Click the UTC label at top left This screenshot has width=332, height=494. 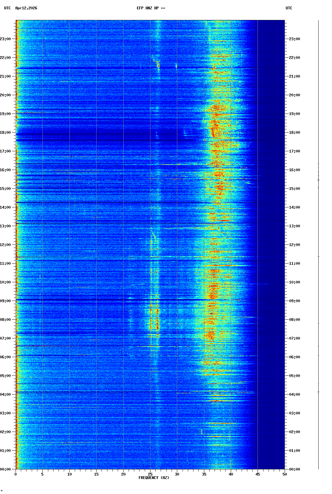click(x=7, y=8)
